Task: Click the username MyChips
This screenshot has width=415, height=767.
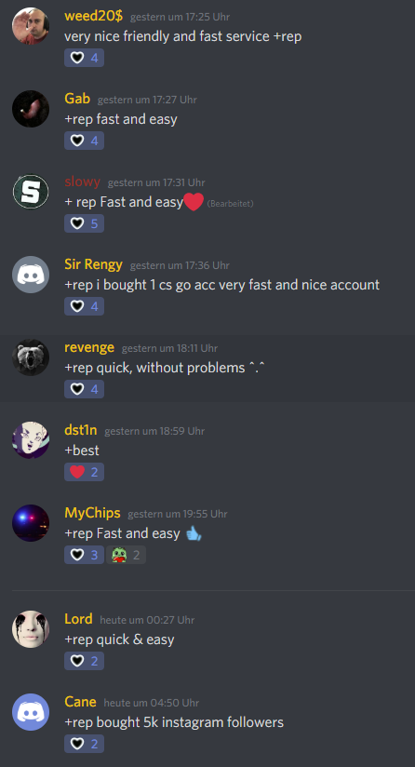Action: pos(92,513)
